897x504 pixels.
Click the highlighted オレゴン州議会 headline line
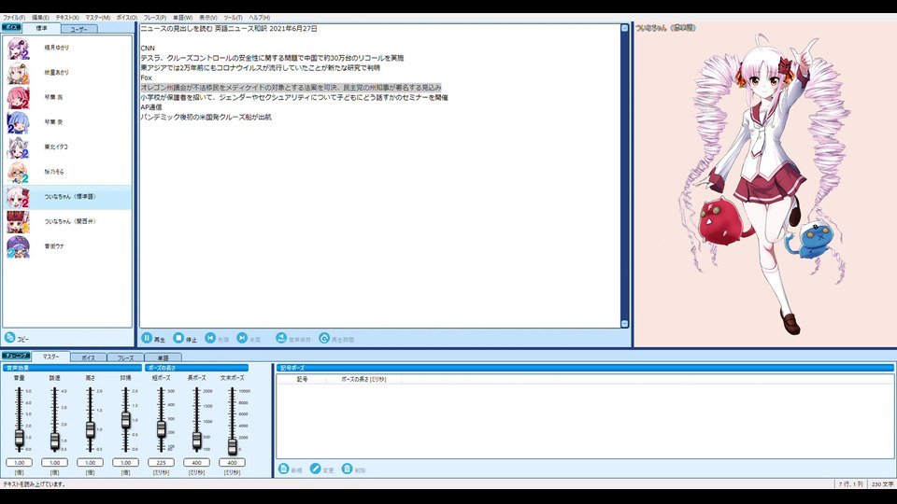coord(292,88)
